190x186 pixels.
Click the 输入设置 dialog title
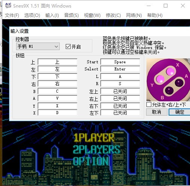point(20,31)
